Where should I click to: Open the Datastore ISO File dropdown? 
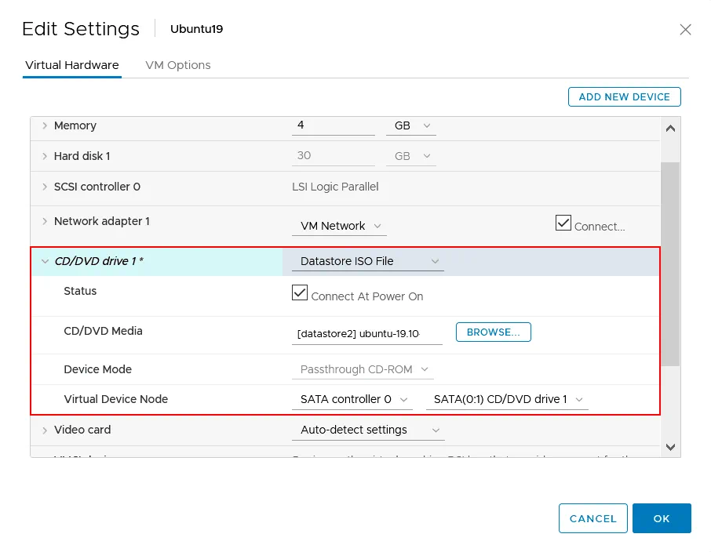pyautogui.click(x=366, y=261)
